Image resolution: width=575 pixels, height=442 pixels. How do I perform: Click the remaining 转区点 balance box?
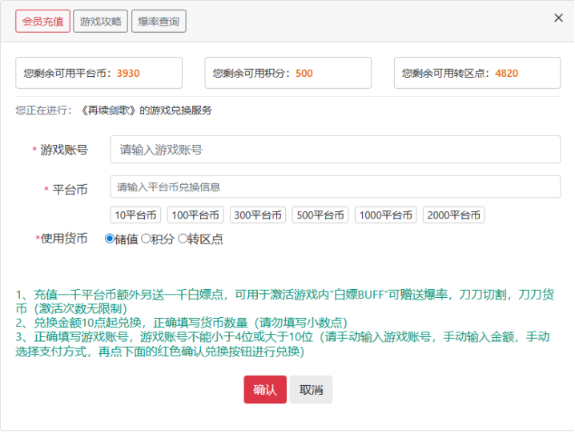(477, 73)
